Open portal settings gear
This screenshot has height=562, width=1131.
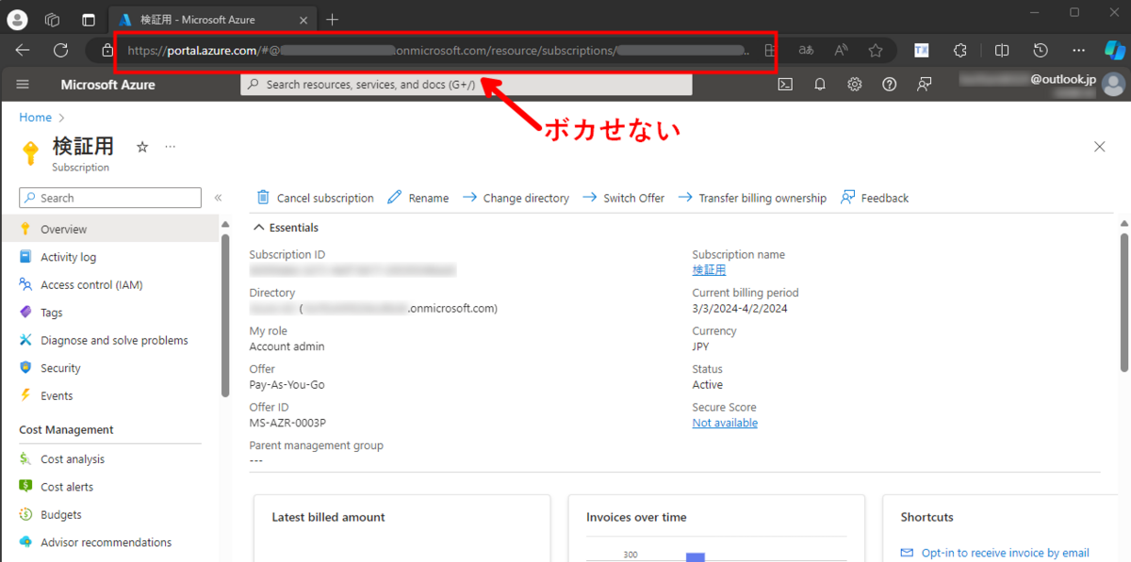pyautogui.click(x=855, y=85)
